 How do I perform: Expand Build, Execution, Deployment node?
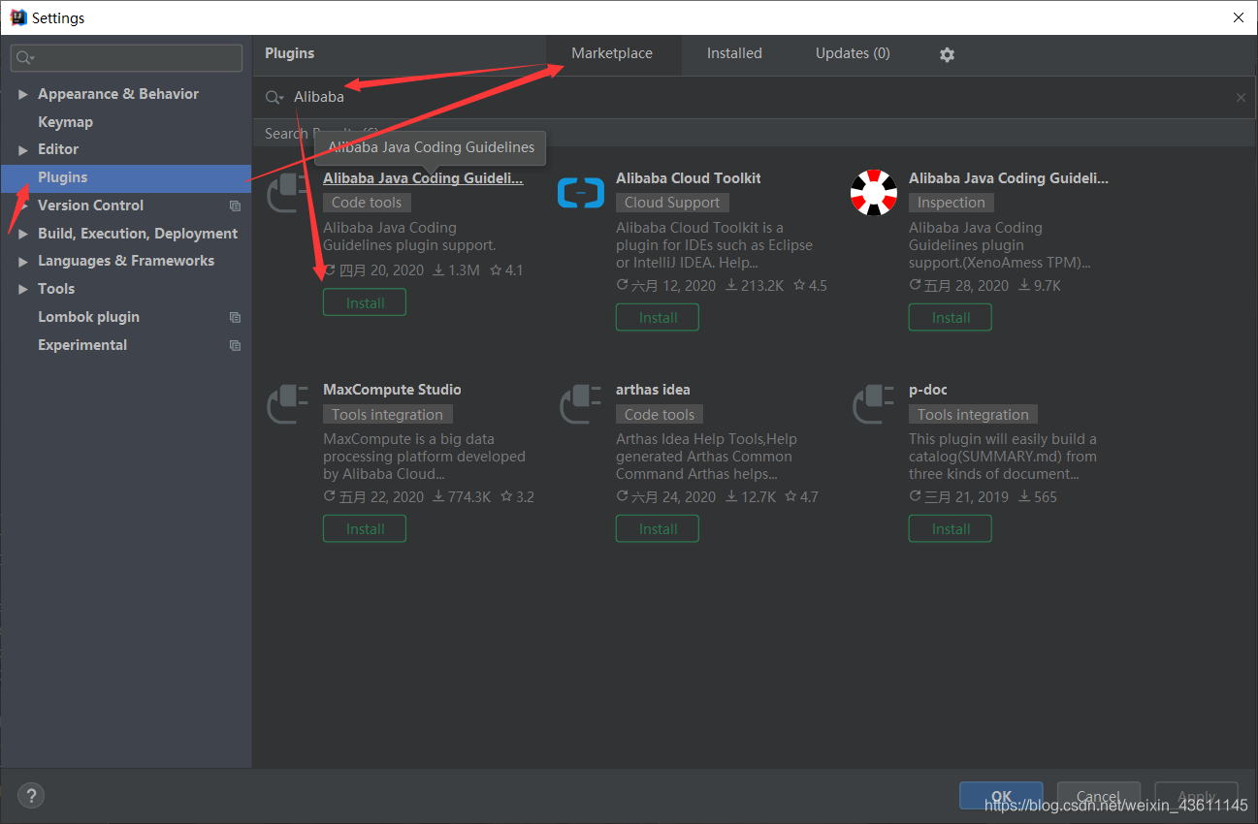pos(23,234)
